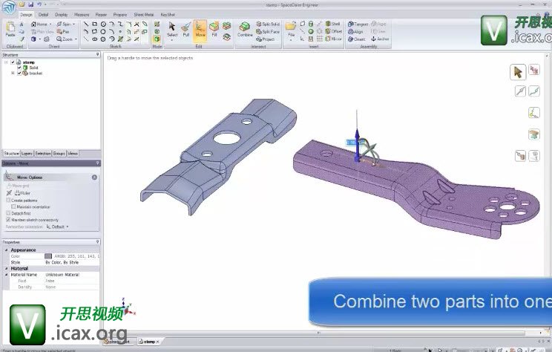The image size is (552, 352).
Task: Click the Undo arrow in quick access toolbar
Action: coord(39,4)
